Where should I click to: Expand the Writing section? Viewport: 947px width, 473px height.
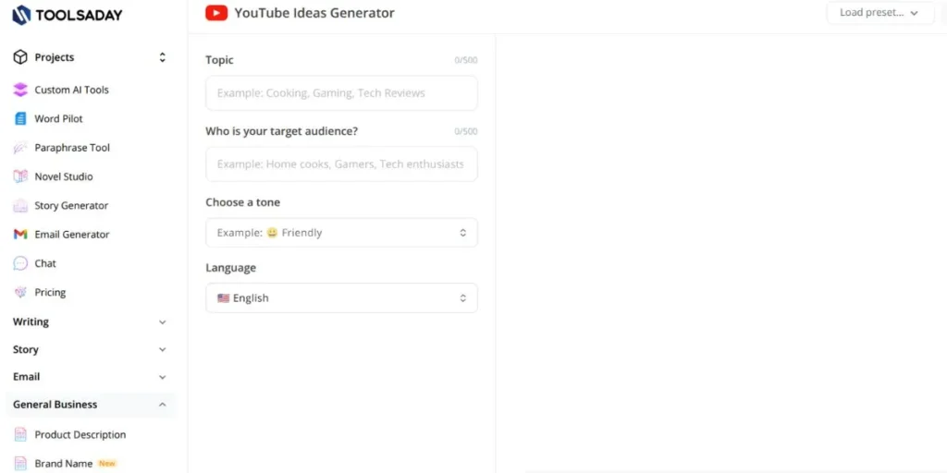click(162, 322)
